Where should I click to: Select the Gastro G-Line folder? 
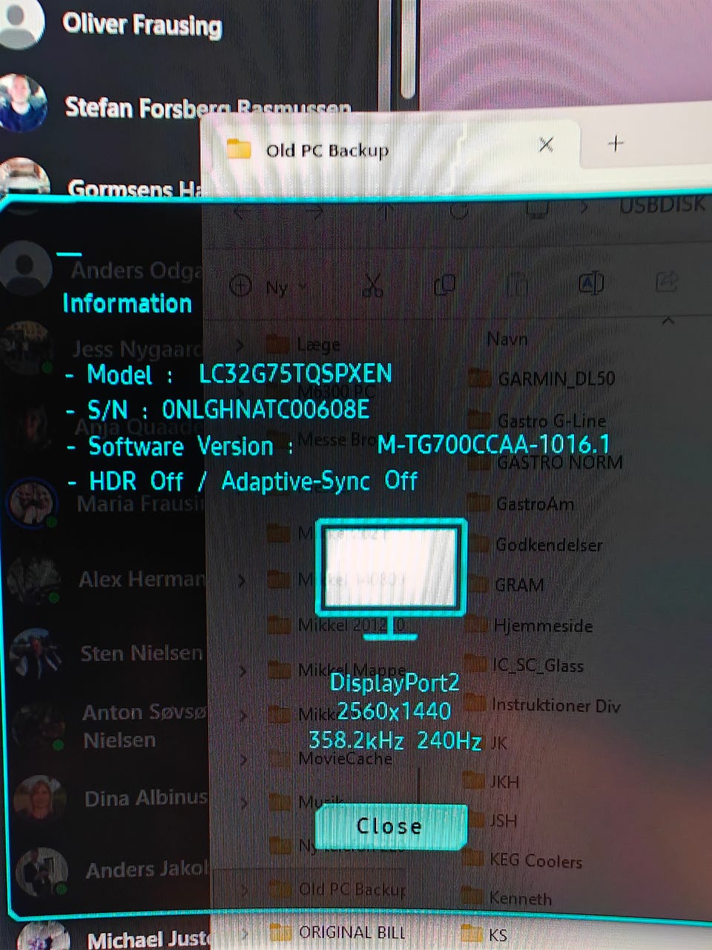point(551,421)
